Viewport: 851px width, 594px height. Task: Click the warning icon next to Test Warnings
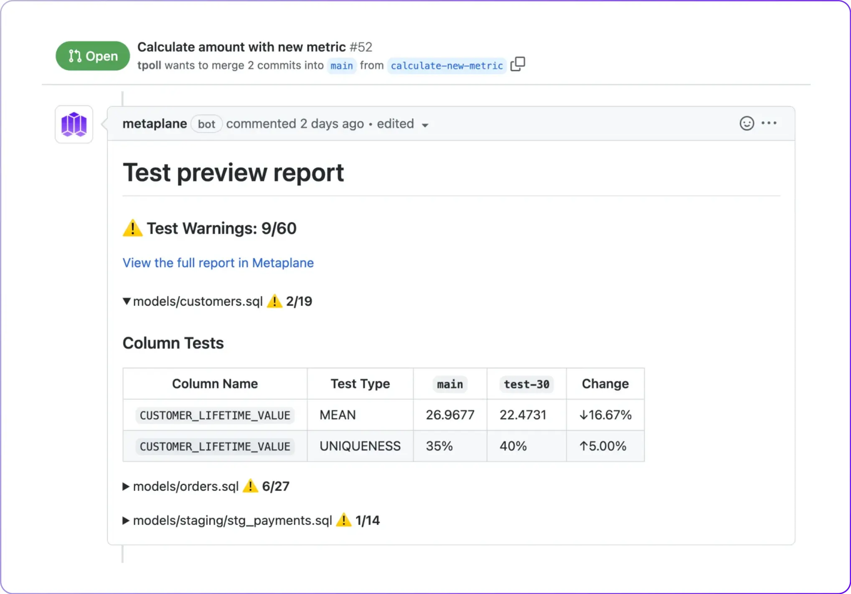click(x=132, y=228)
